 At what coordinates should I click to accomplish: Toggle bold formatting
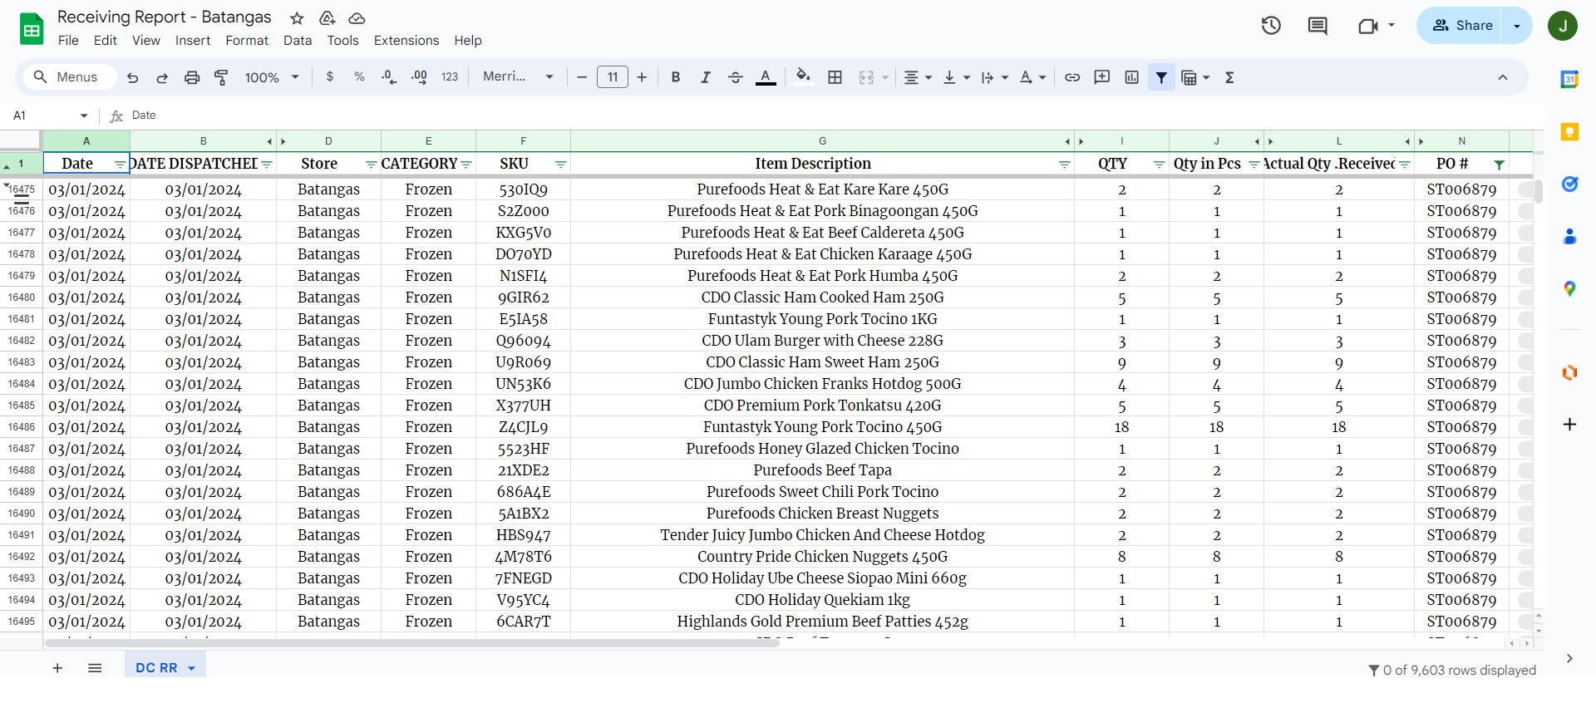676,77
